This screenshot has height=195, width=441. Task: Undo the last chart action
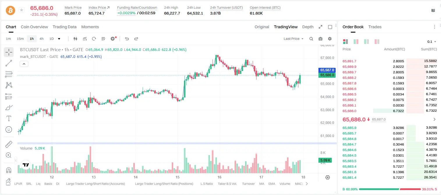127,39
